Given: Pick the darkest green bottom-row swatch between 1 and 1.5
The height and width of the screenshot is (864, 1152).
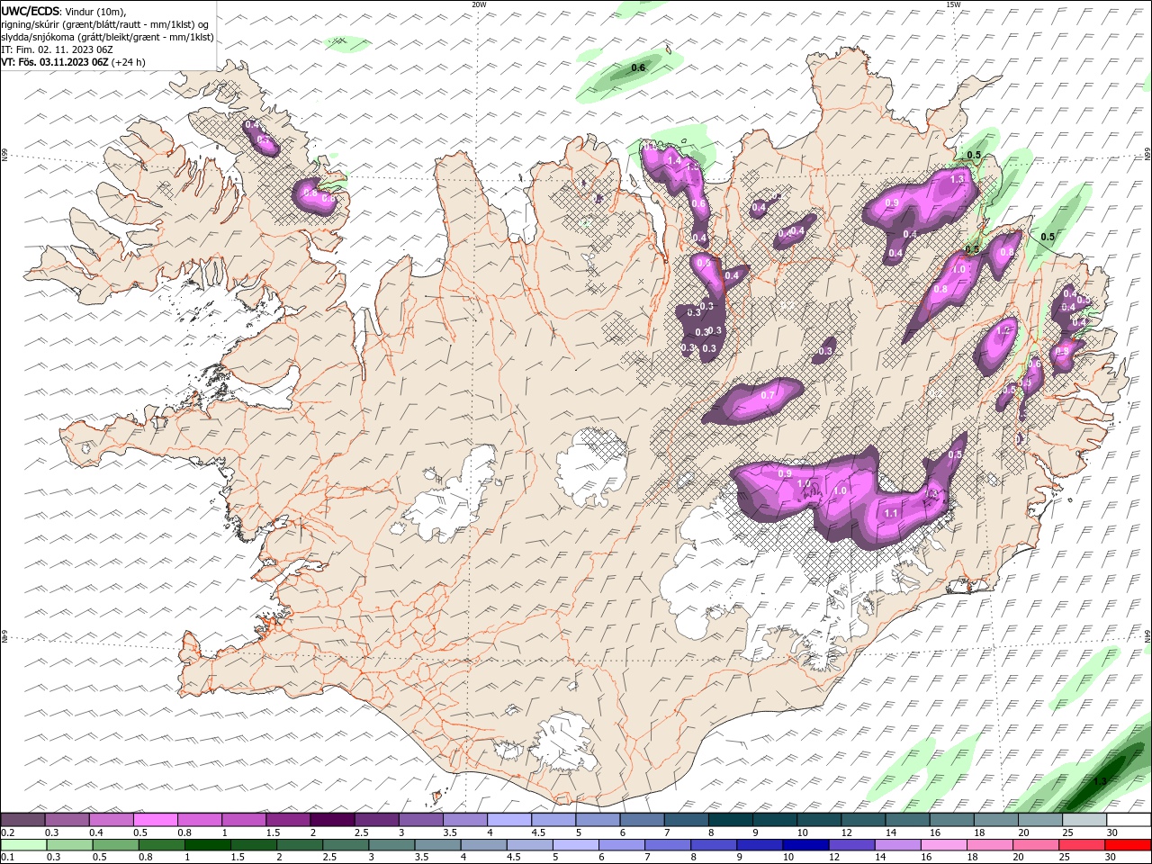Looking at the screenshot, I should click(x=207, y=845).
